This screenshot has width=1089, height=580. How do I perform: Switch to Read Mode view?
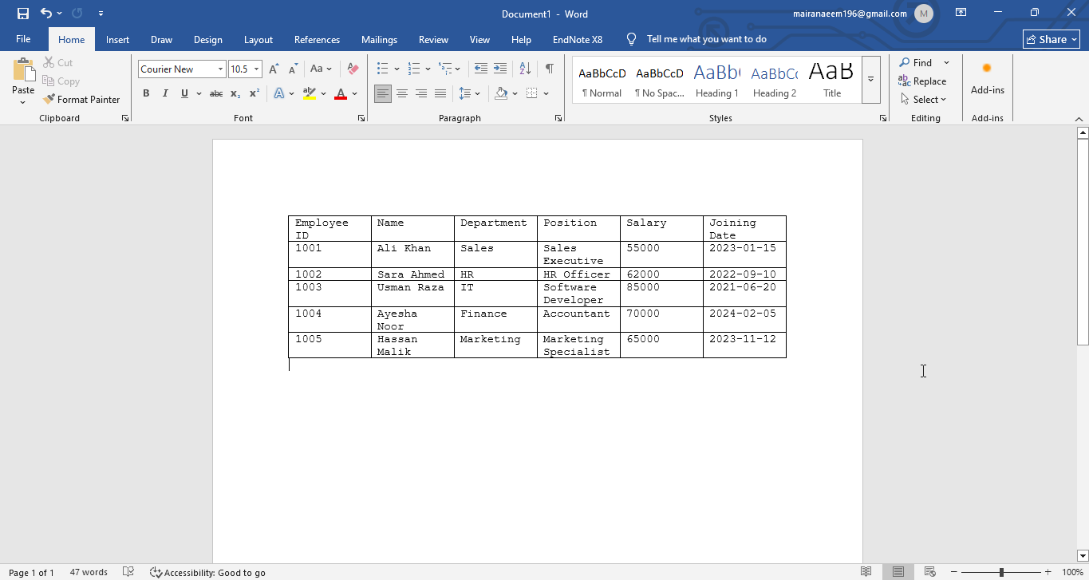866,572
